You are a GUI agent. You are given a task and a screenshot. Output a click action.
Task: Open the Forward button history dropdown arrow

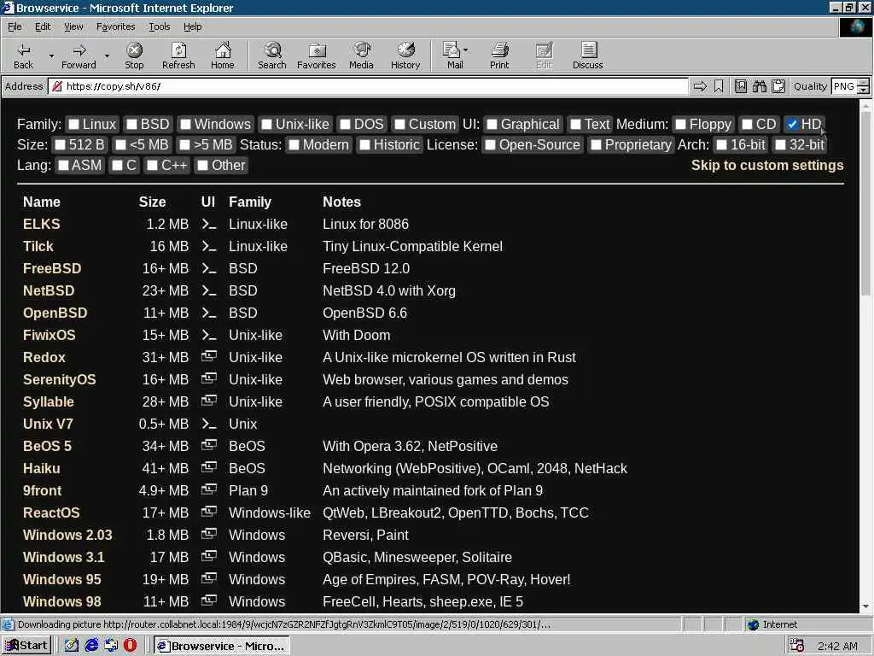[107, 56]
